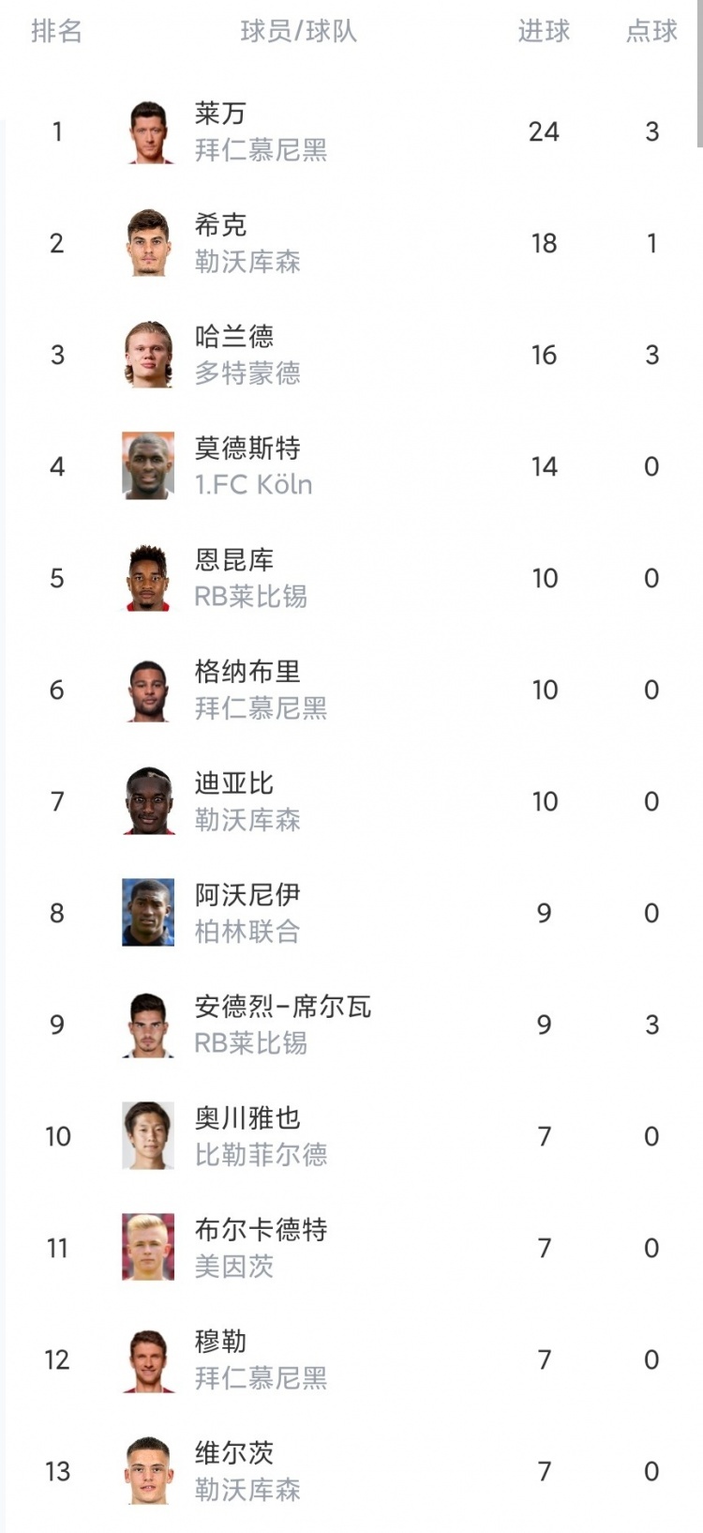The height and width of the screenshot is (1533, 703).
Task: Select 穆勒 player name
Action: (x=220, y=1342)
